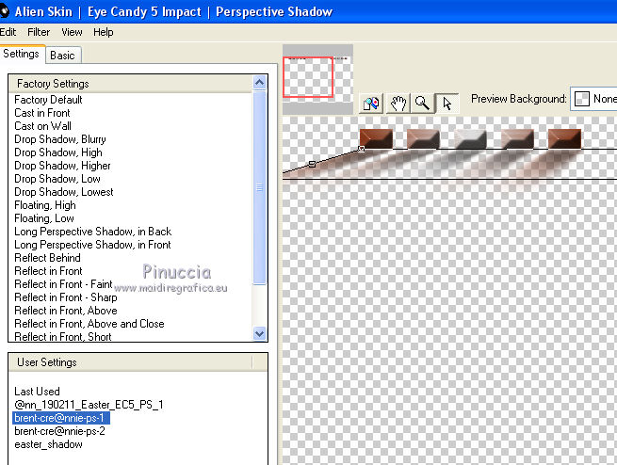617x465 pixels.
Task: Select the Zoom magnifier tool
Action: point(422,104)
